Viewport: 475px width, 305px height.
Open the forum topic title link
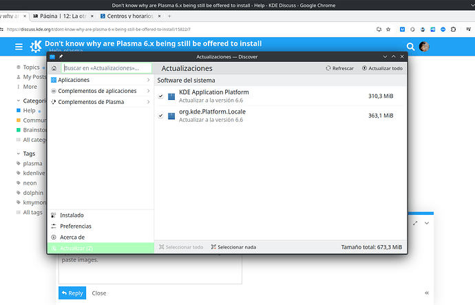coord(154,43)
